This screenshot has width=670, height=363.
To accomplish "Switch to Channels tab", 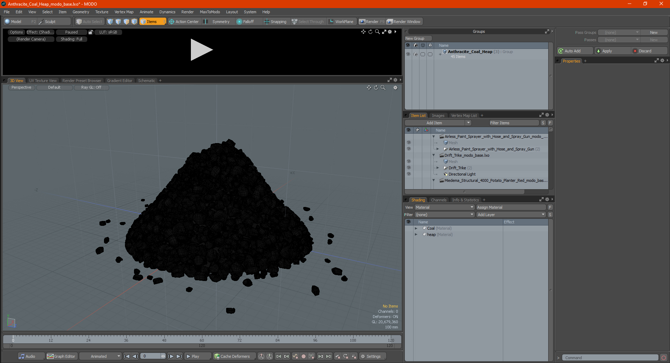I will coord(438,200).
